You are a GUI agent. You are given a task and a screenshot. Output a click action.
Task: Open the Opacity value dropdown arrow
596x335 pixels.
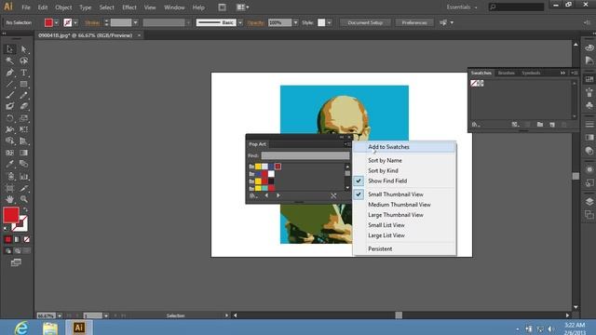(x=295, y=22)
